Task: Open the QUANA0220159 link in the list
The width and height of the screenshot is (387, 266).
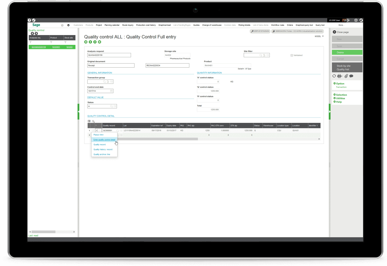Action: click(39, 47)
